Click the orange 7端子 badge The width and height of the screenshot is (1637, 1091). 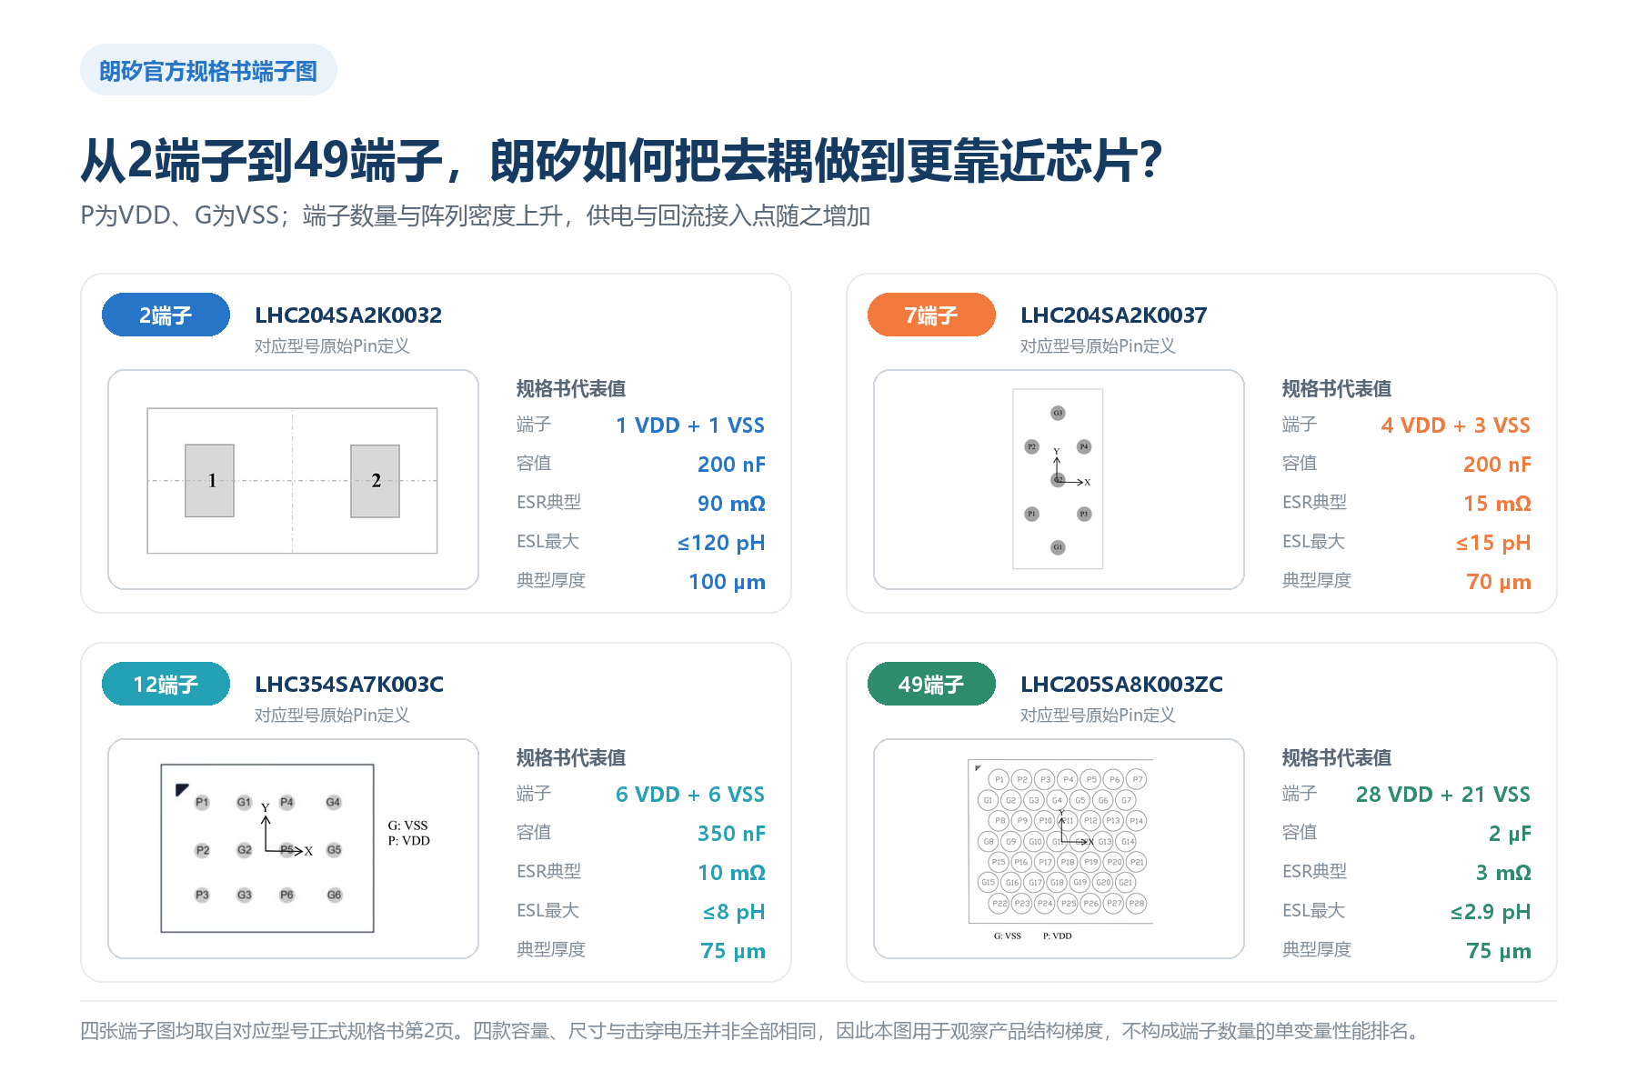click(931, 315)
